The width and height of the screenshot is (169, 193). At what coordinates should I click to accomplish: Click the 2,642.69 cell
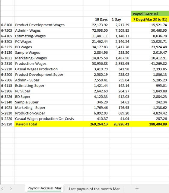(97, 91)
